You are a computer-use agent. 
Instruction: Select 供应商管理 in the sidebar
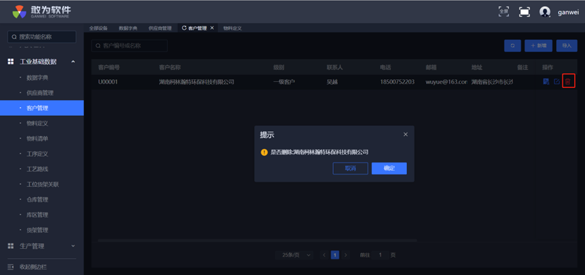coord(39,93)
